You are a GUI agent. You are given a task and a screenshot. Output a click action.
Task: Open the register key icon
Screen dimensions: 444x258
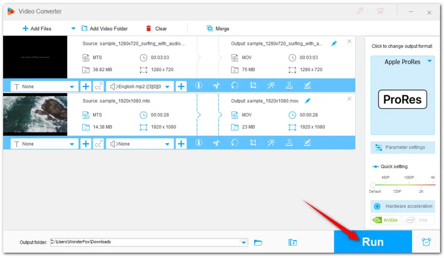click(x=360, y=11)
